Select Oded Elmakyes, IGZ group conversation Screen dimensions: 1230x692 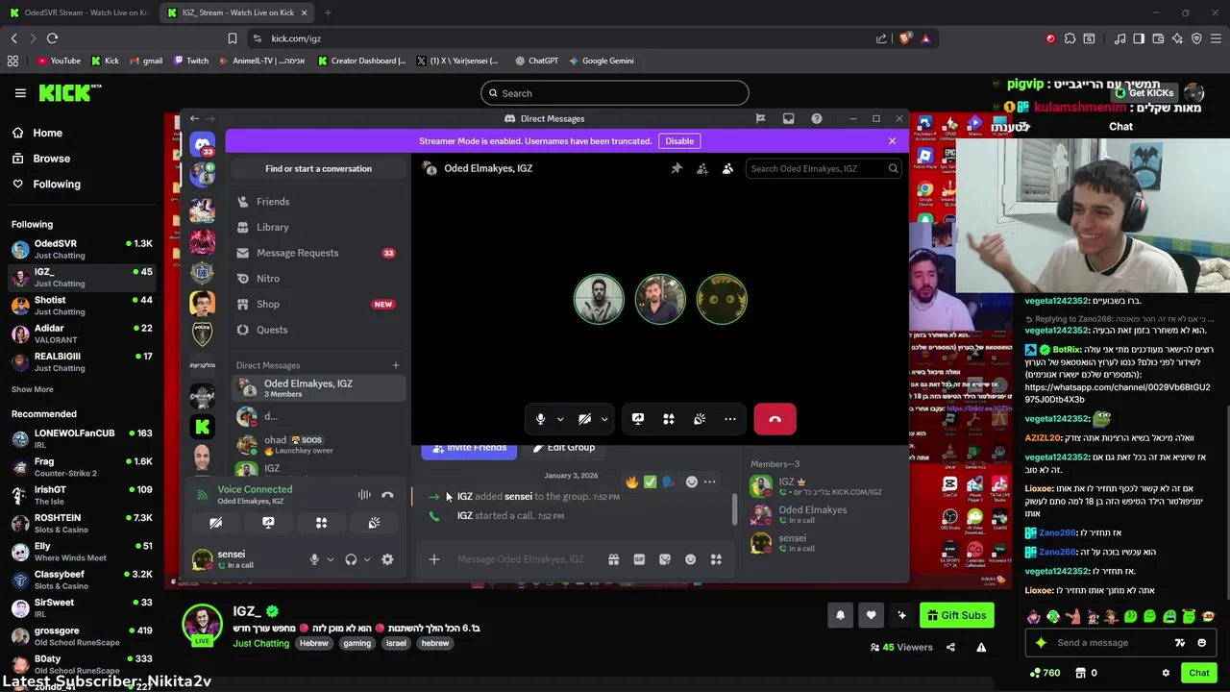tap(318, 388)
